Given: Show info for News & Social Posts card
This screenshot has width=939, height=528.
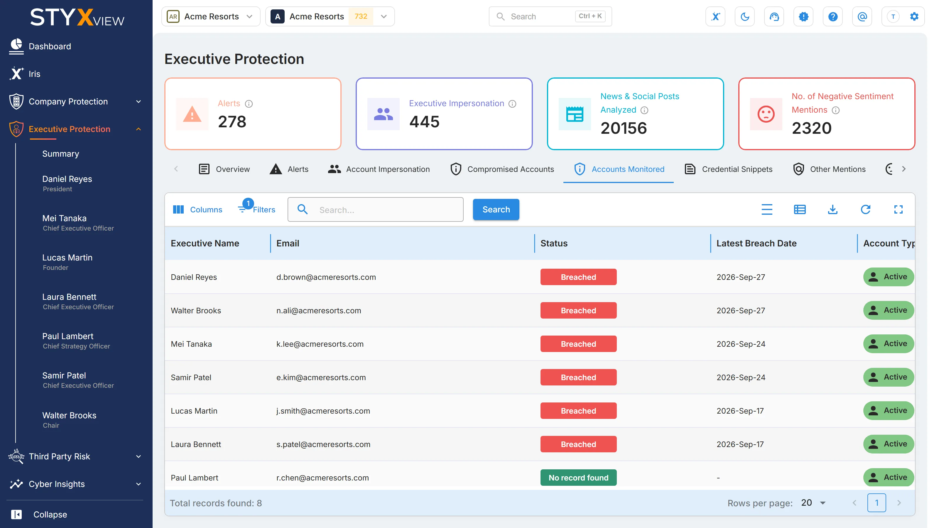Looking at the screenshot, I should pos(644,110).
